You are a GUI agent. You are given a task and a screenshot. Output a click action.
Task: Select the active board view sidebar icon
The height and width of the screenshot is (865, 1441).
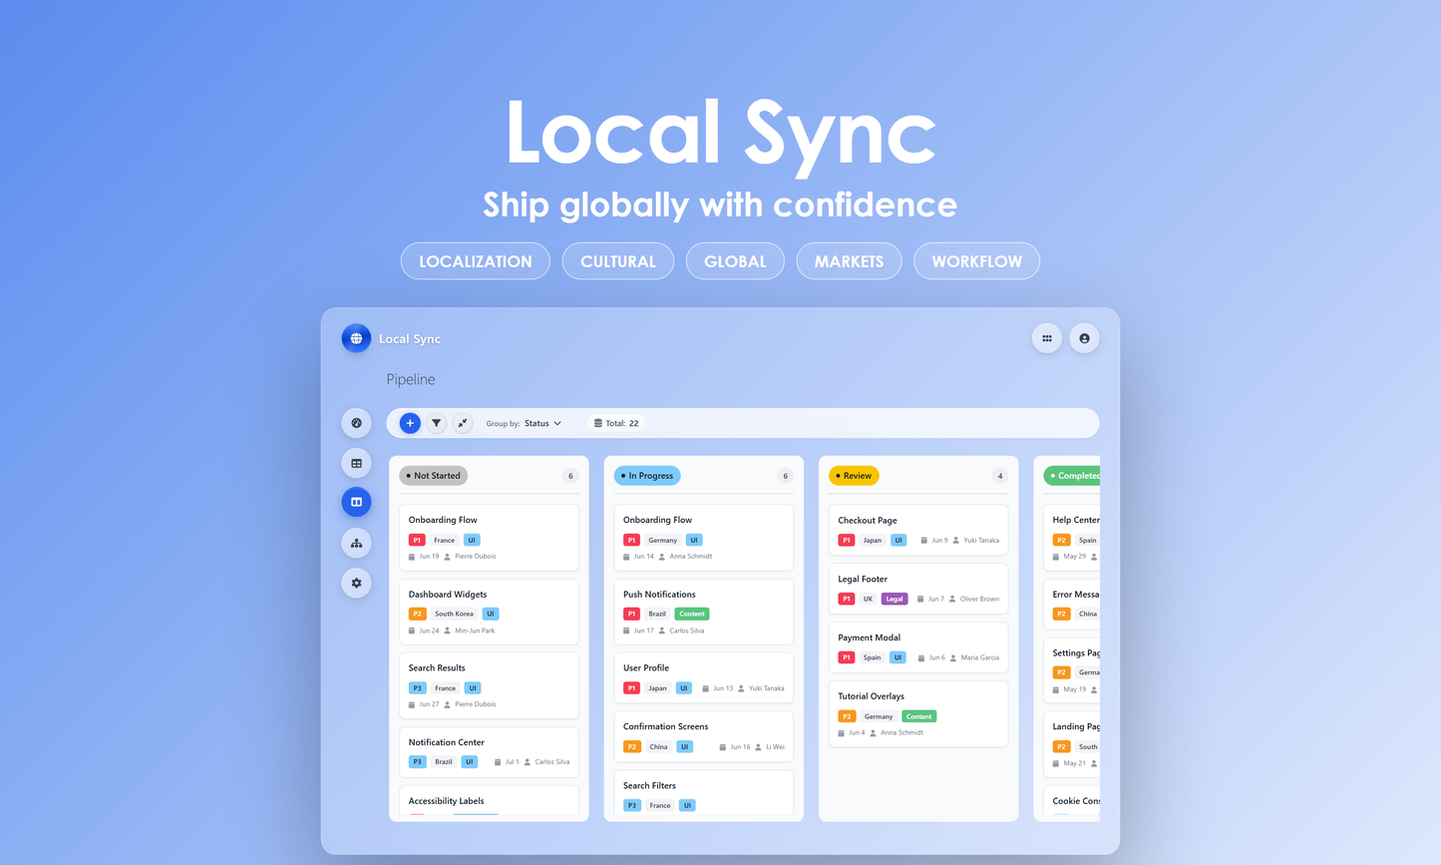click(x=356, y=502)
